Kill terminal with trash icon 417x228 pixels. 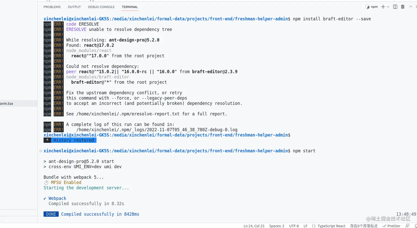click(403, 7)
